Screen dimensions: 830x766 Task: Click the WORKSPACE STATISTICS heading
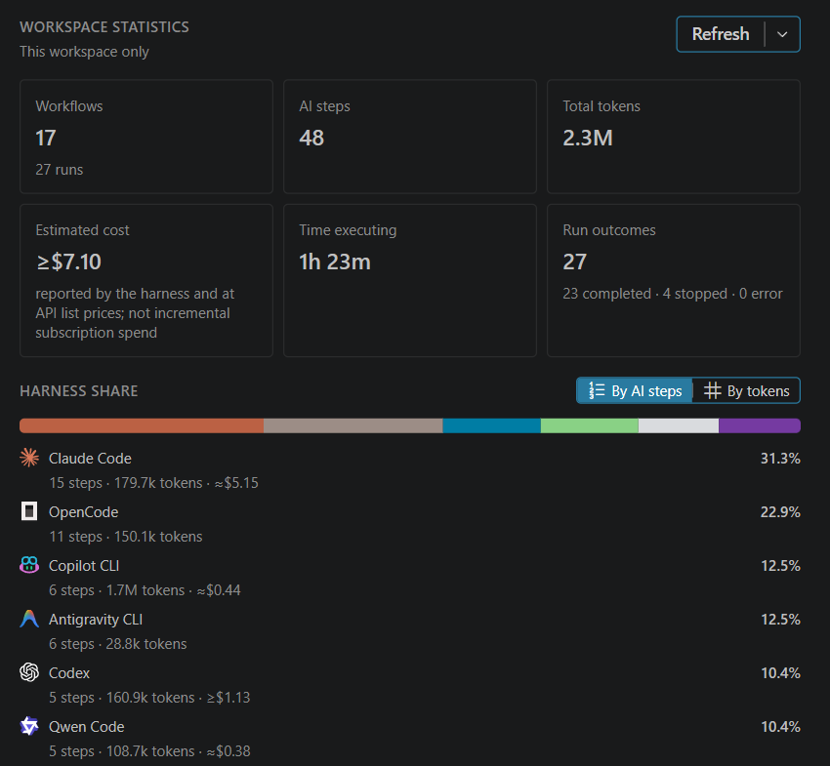coord(104,27)
